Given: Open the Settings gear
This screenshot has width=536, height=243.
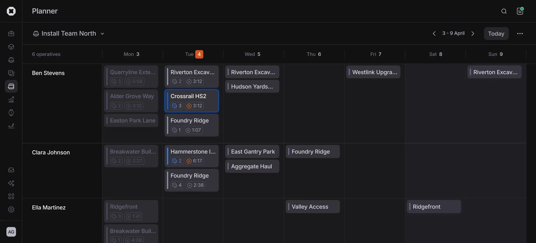Looking at the screenshot, I should point(11,209).
